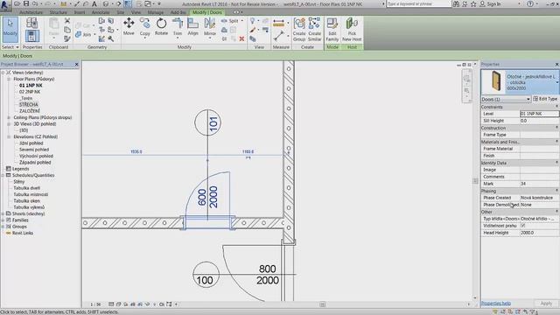Collapse the Constraints section
The height and width of the screenshot is (315, 560).
pos(556,107)
